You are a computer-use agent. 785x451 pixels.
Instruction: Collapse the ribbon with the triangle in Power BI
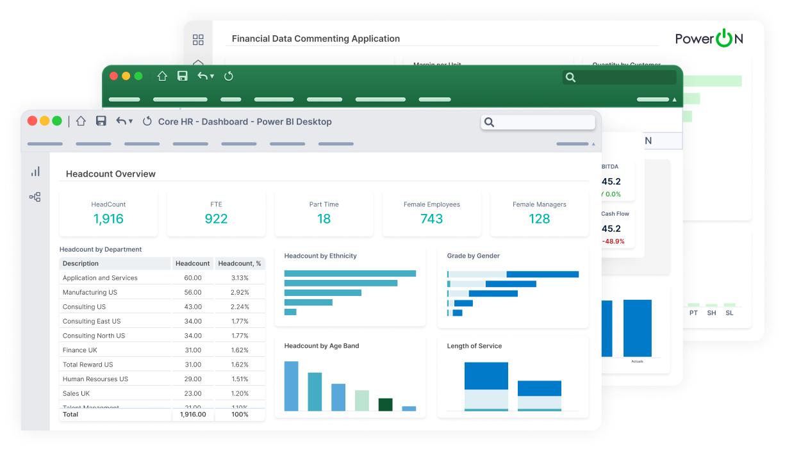[593, 144]
